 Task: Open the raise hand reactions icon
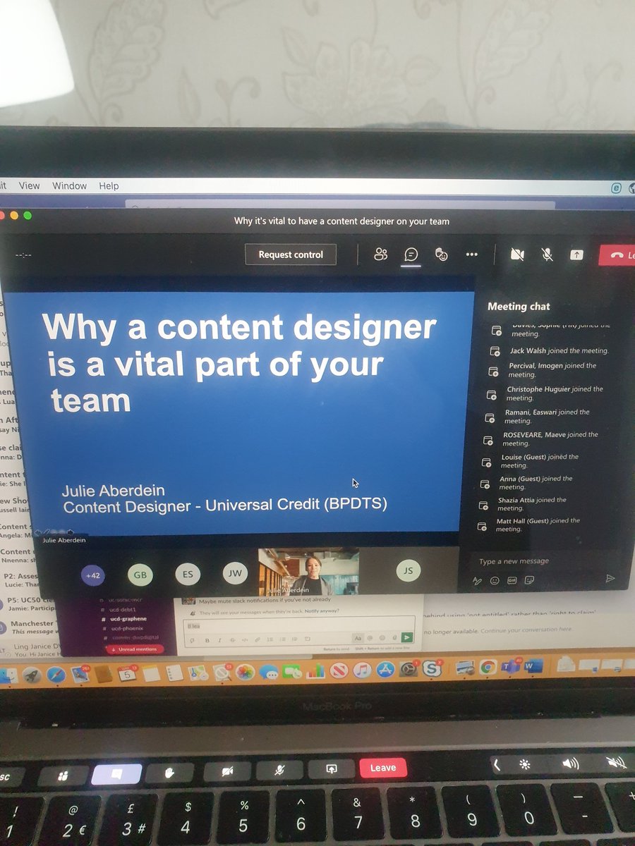442,255
